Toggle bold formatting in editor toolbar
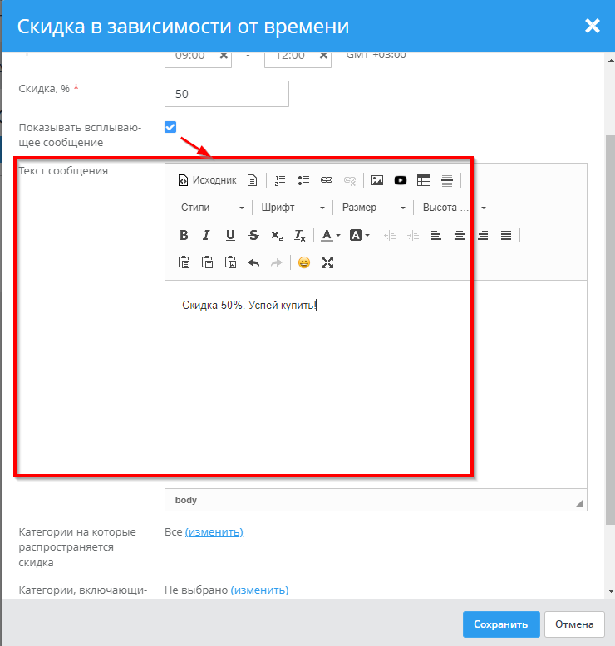 (184, 235)
